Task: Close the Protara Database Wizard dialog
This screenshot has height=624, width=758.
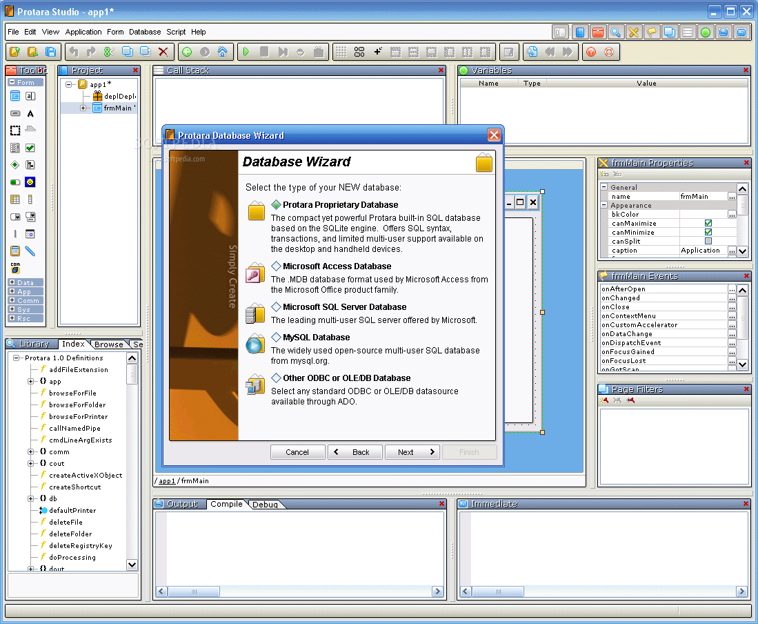Action: (x=494, y=135)
